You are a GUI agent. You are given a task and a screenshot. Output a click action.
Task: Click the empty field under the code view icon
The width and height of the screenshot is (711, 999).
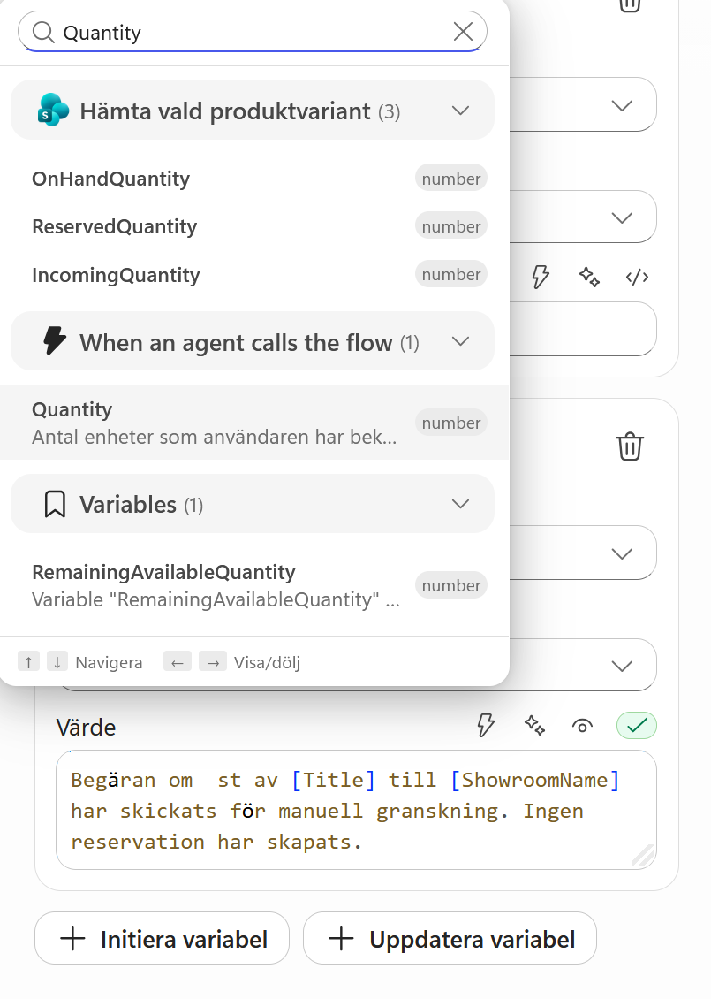pyautogui.click(x=582, y=330)
